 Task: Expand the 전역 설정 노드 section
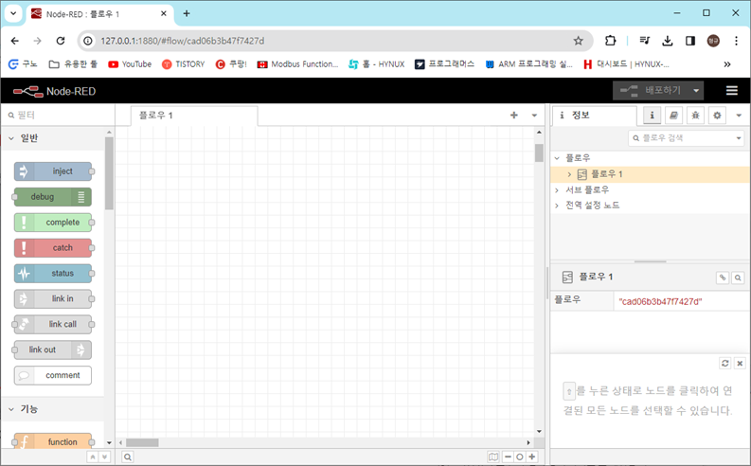[557, 206]
